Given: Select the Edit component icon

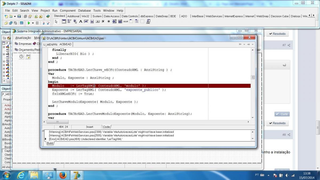Looking at the screenshot, I should (86, 21).
